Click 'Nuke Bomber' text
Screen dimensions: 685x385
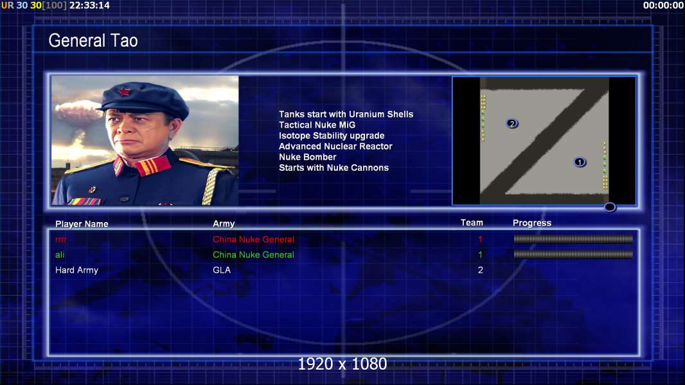308,157
